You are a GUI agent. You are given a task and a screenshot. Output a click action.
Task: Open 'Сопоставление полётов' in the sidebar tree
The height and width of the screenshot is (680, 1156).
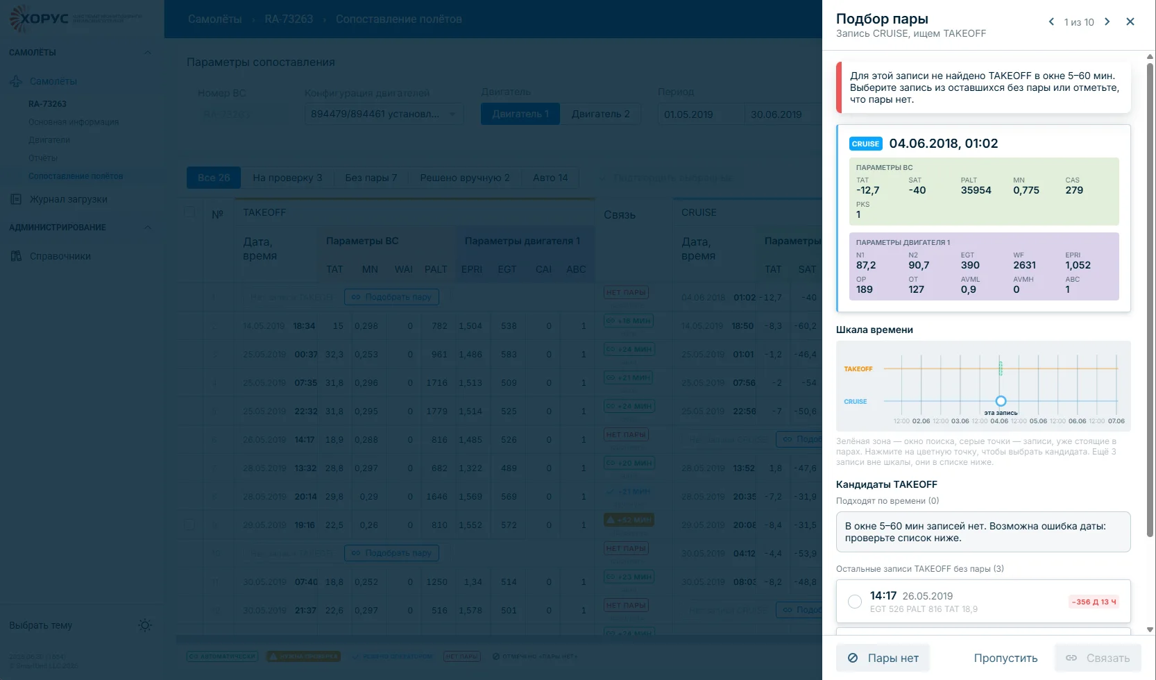(76, 176)
